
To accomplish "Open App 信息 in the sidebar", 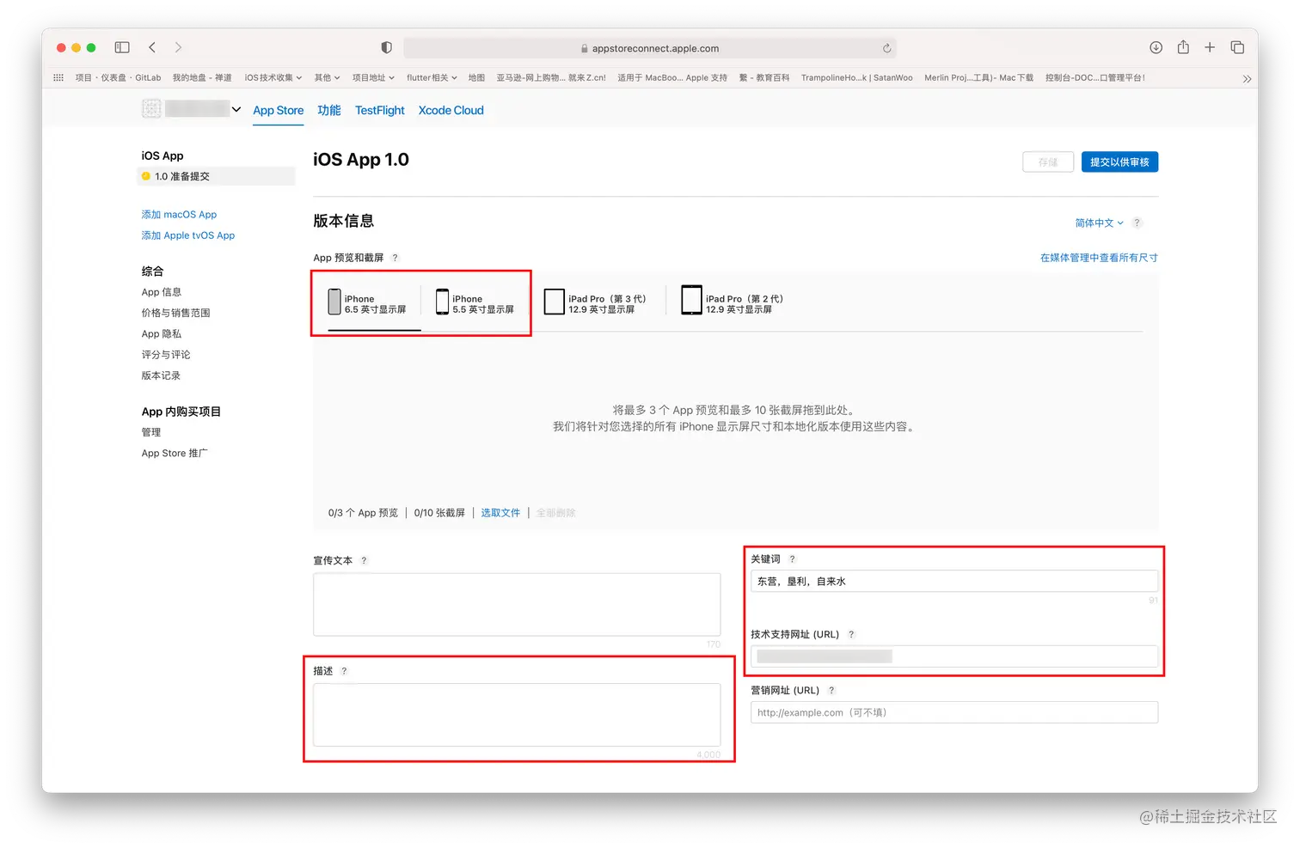I will tap(161, 292).
